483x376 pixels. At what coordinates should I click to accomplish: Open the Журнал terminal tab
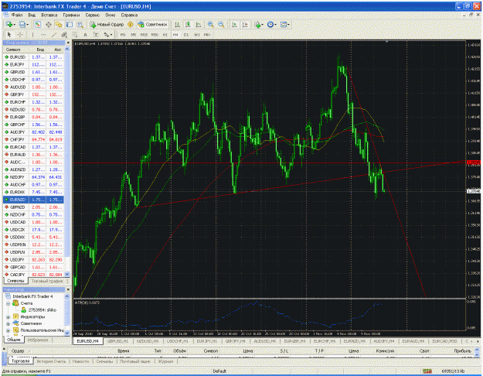click(165, 361)
